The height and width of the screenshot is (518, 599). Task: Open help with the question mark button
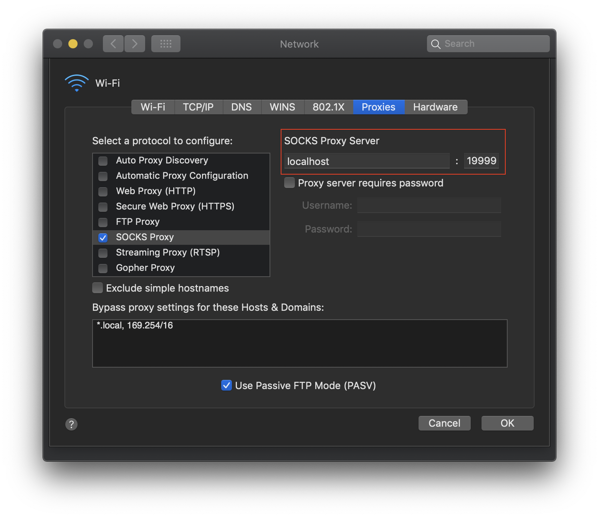71,424
